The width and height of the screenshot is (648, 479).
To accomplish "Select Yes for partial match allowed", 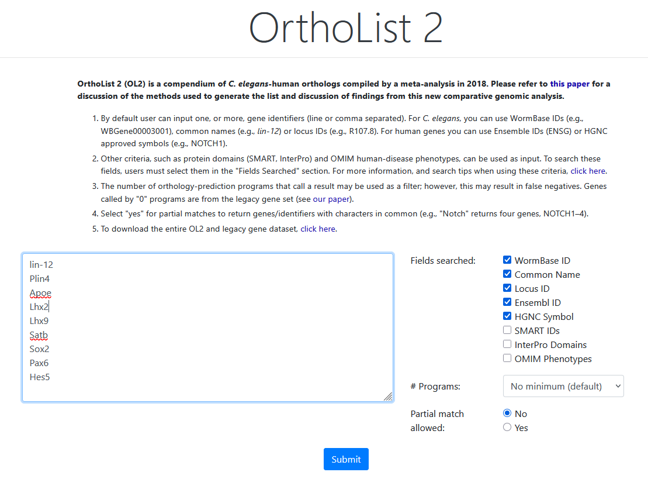I will (507, 428).
